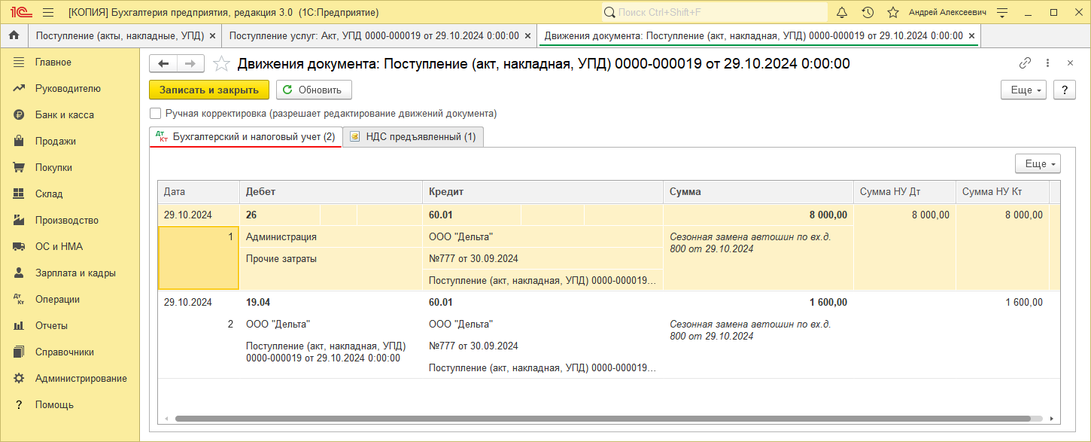Image resolution: width=1091 pixels, height=442 pixels.
Task: Click user name Андрей Алексеевич
Action: tap(947, 13)
